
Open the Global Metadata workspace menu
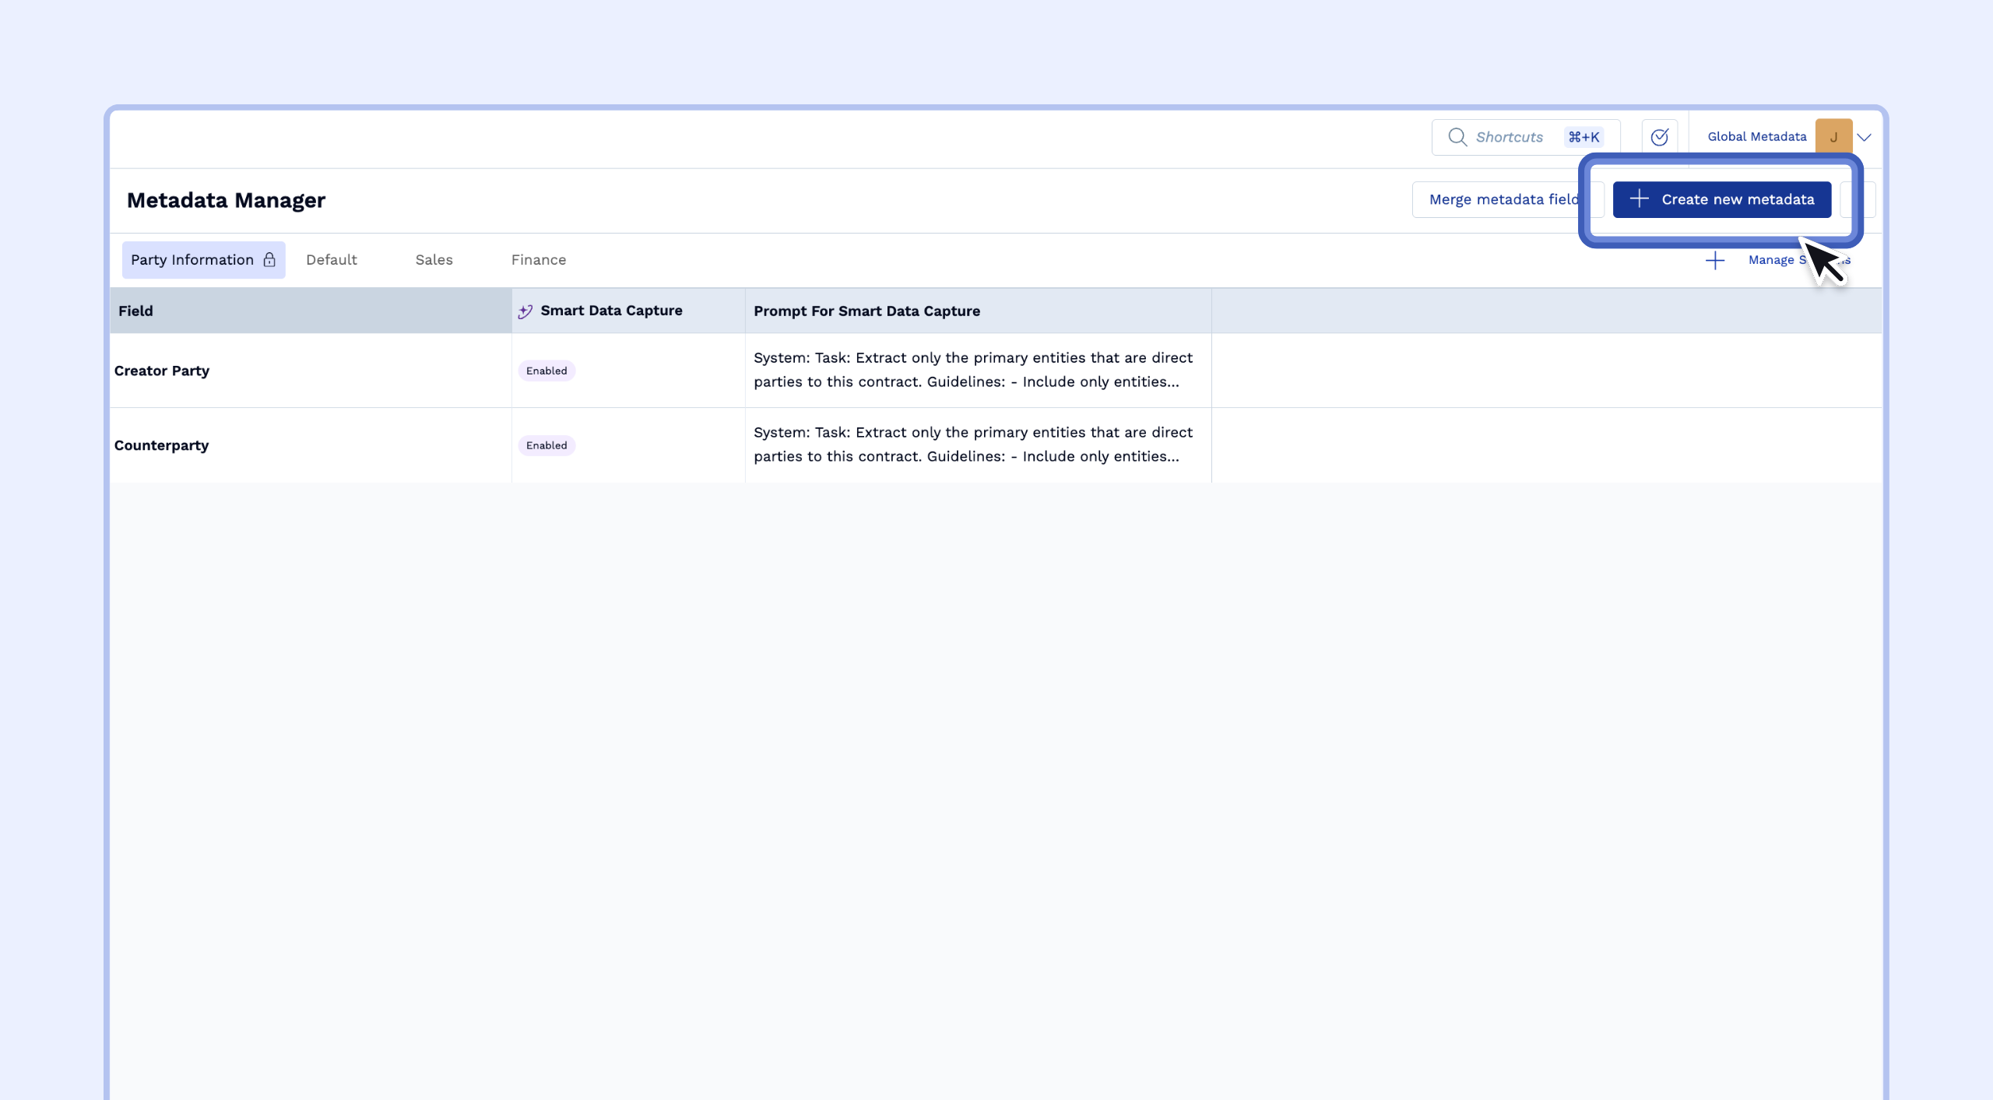click(1756, 137)
